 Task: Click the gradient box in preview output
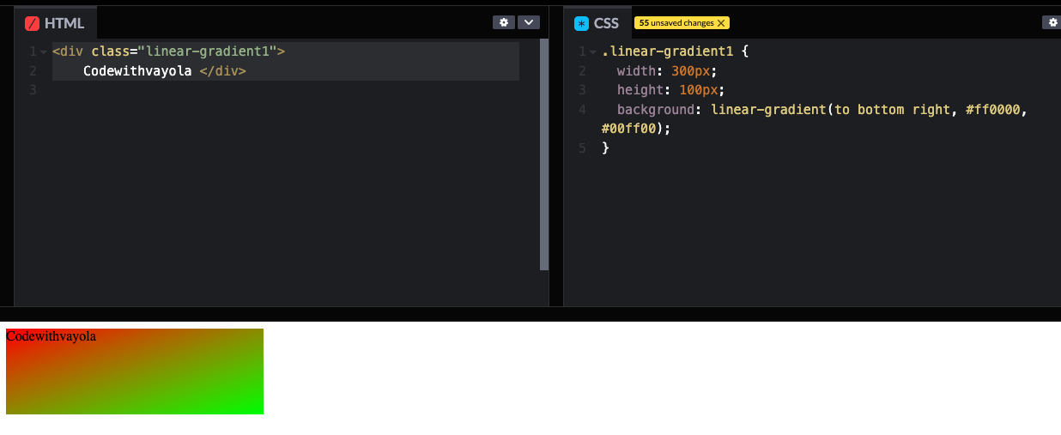(135, 372)
